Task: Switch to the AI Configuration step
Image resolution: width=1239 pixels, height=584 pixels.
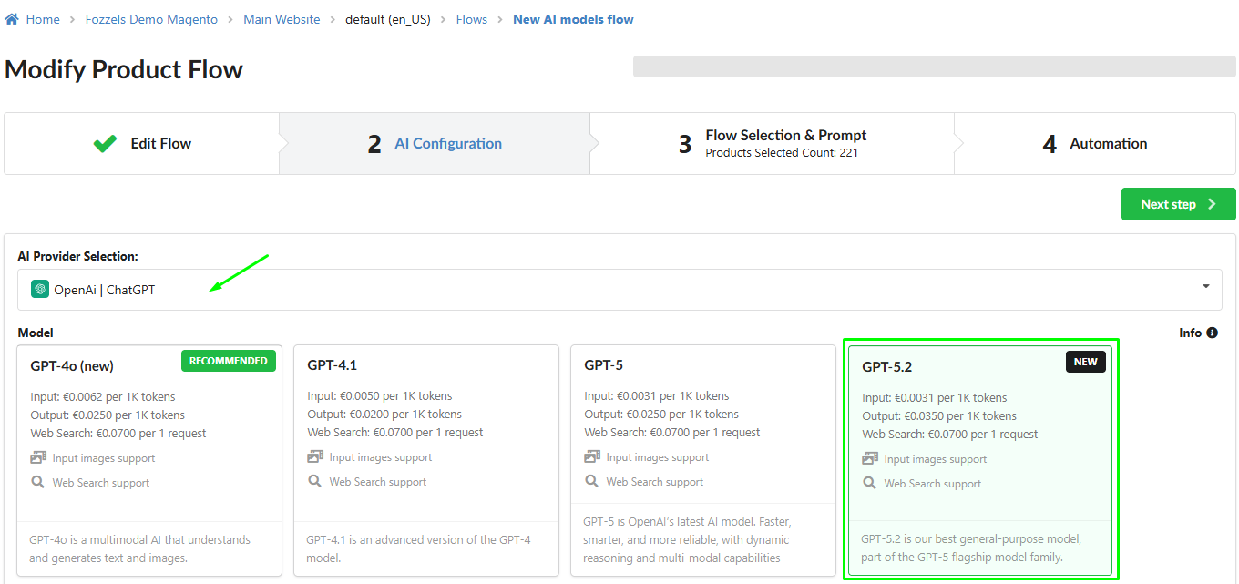Action: (x=435, y=143)
